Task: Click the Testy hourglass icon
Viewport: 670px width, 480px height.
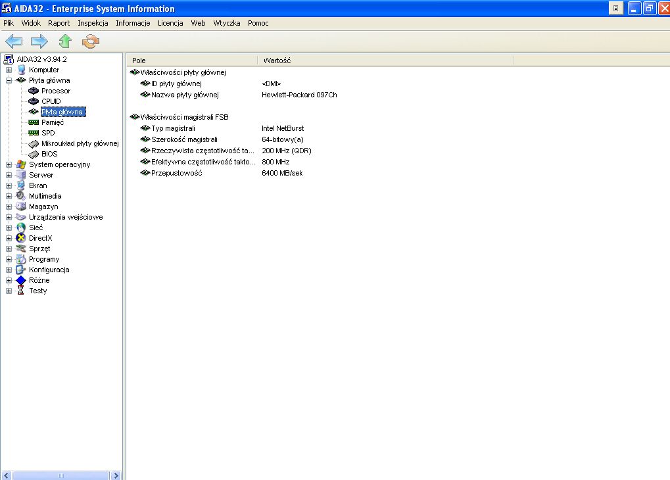Action: coord(22,291)
